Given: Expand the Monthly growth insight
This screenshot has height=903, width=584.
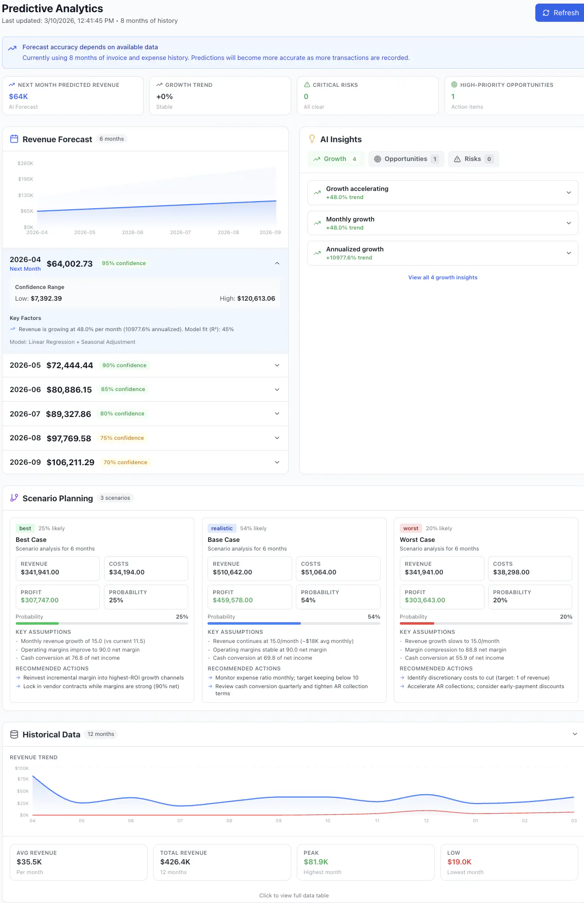Looking at the screenshot, I should click(x=569, y=223).
